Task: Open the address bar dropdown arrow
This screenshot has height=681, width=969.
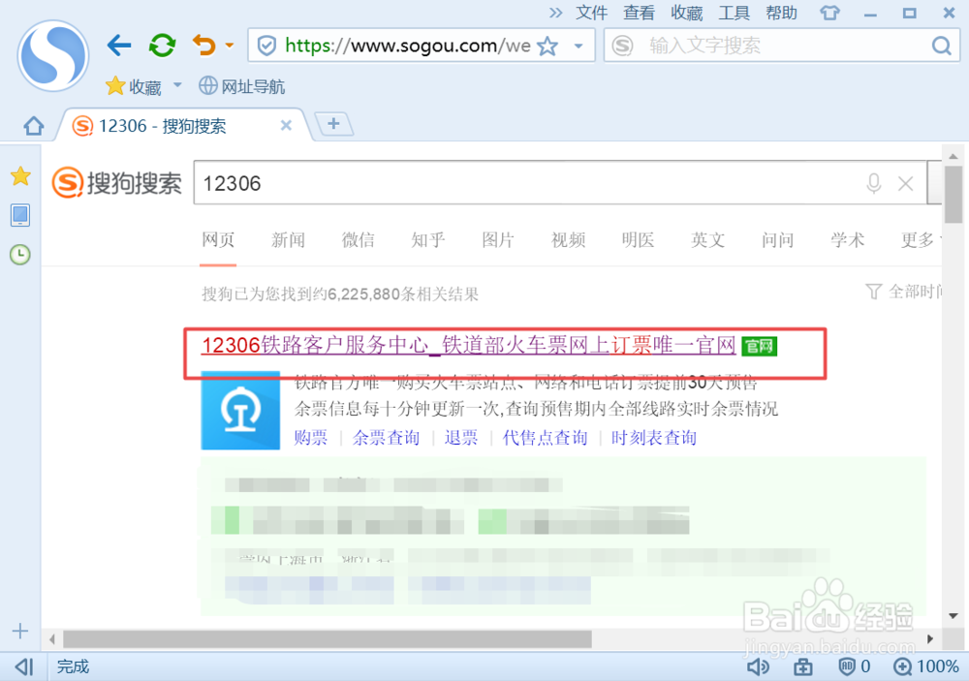Action: (578, 46)
